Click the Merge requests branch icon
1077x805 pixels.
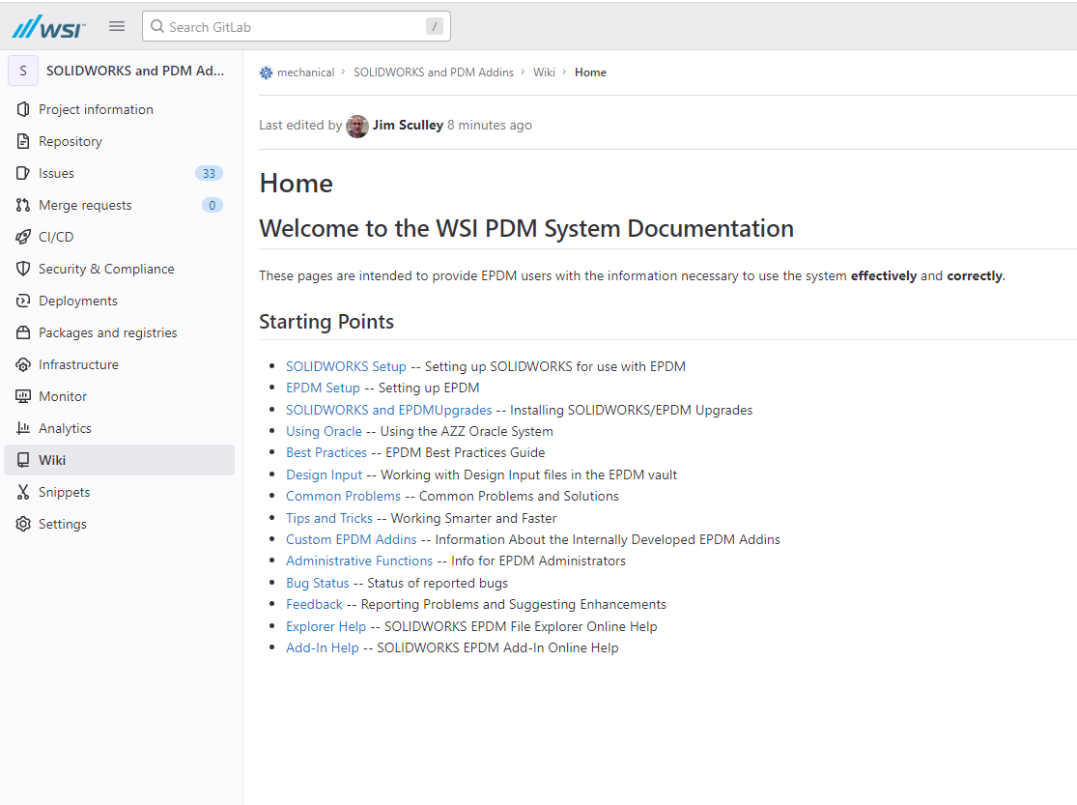coord(23,205)
